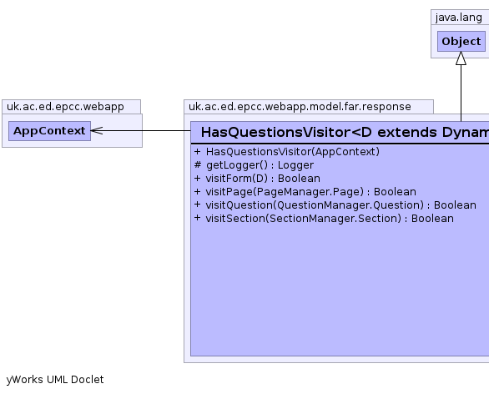Click the AppContext class box
The width and height of the screenshot is (489, 394).
click(x=49, y=131)
